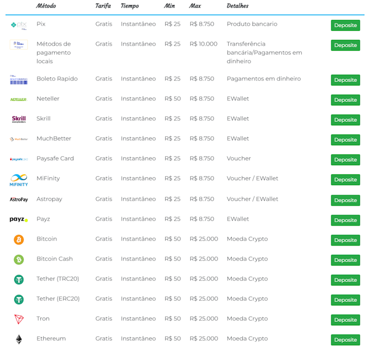Click Deposite for Paysafe Card
This screenshot has width=370, height=347.
pyautogui.click(x=346, y=160)
